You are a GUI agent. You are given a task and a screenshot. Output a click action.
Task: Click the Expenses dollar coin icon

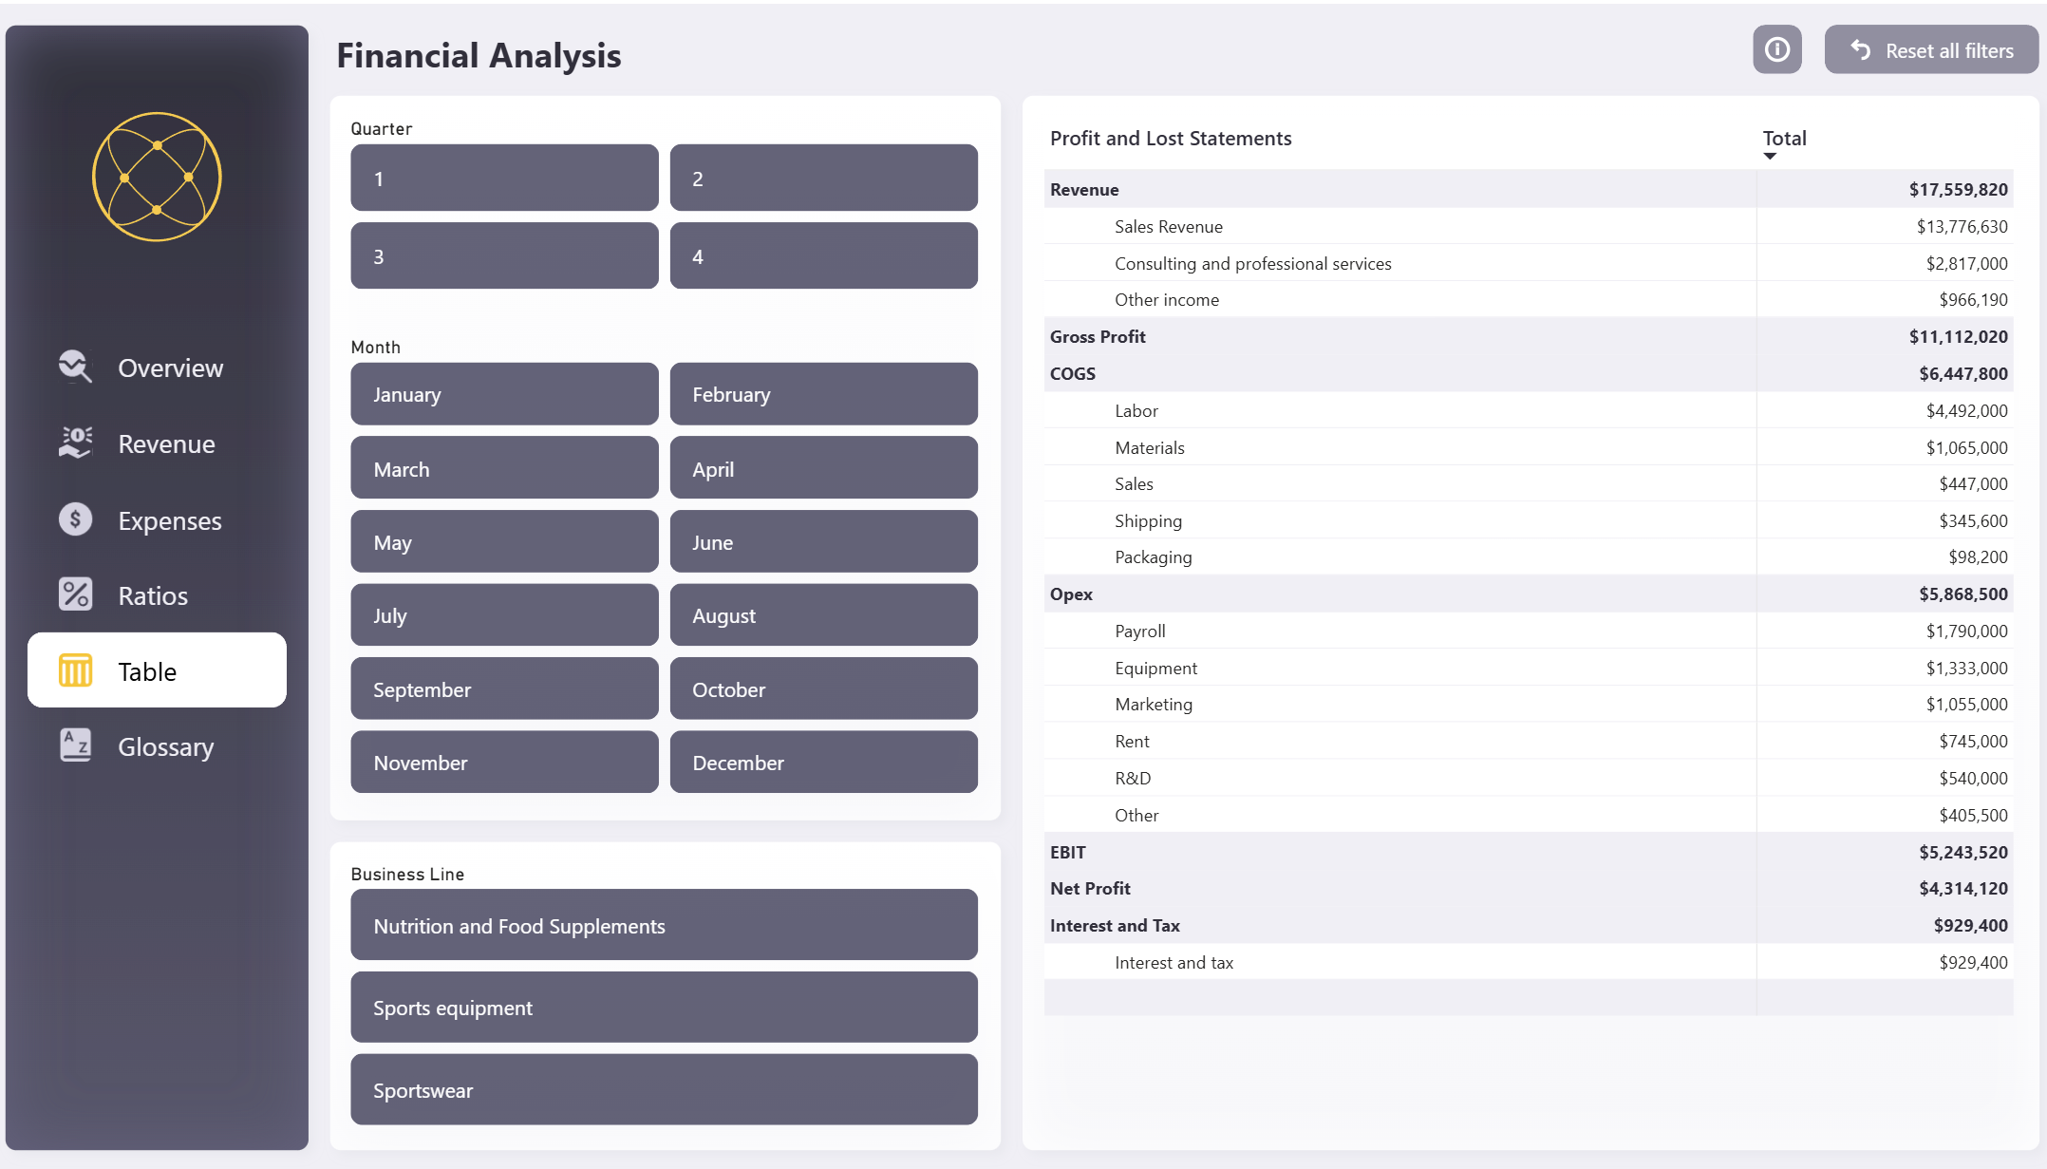[75, 519]
